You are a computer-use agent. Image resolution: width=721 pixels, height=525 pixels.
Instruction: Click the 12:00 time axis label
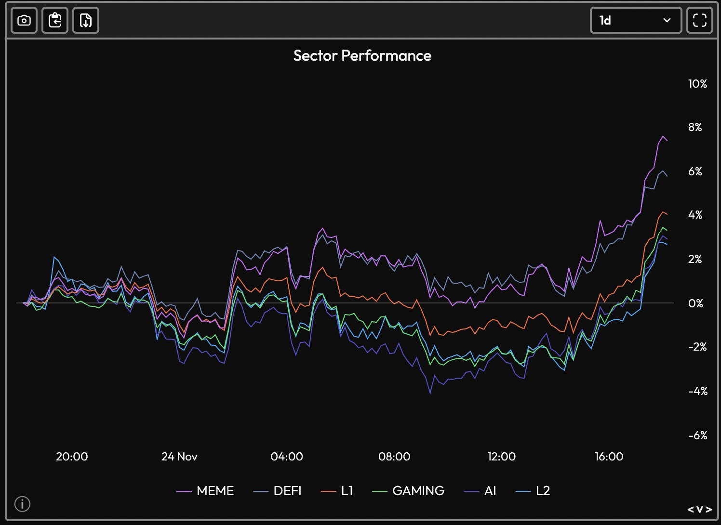501,456
